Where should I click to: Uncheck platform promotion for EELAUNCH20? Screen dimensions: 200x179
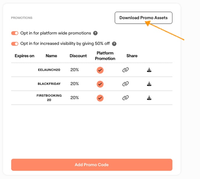pos(100,70)
